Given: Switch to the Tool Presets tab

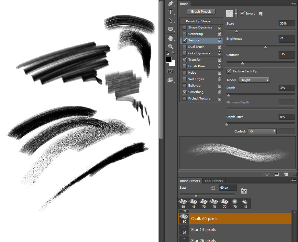Looking at the screenshot, I should pyautogui.click(x=214, y=181).
